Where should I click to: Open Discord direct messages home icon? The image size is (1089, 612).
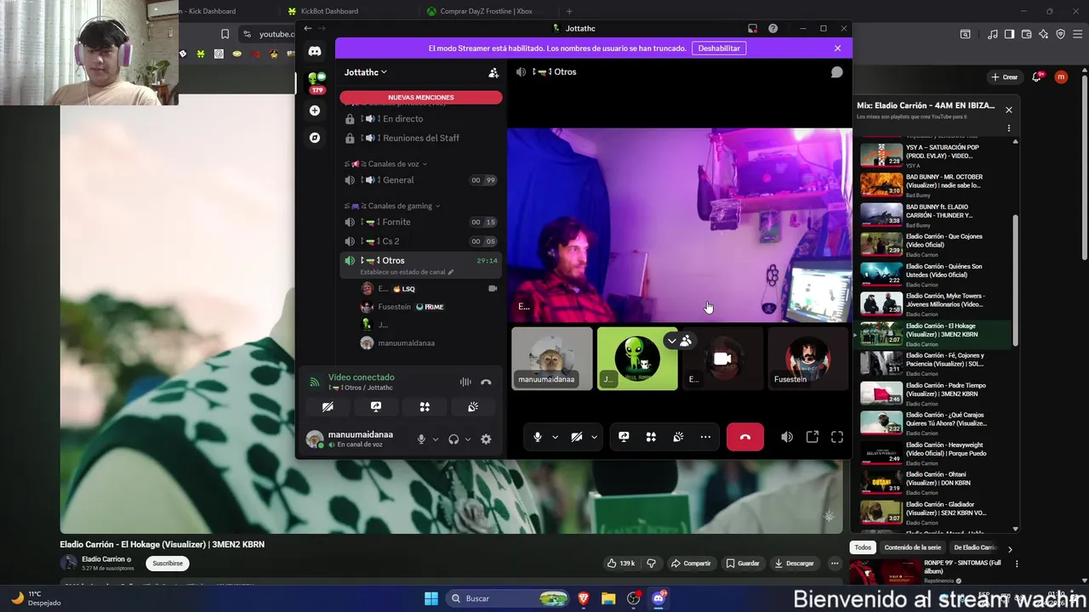315,51
